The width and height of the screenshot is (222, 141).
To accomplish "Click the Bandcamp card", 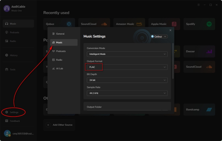I will 199,110.
